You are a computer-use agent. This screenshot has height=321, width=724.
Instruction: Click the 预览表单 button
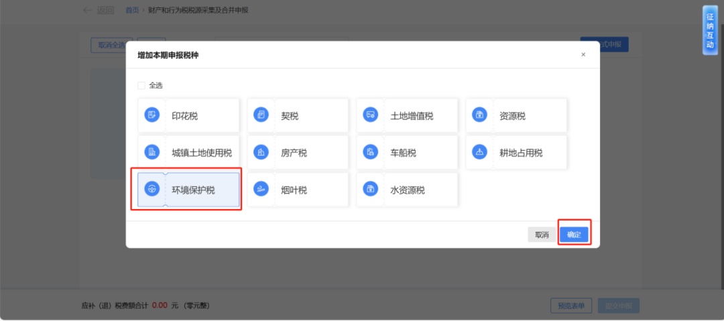click(x=571, y=306)
